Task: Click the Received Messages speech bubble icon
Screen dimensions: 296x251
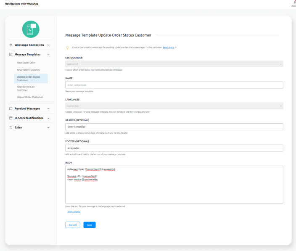Action: (x=11, y=108)
